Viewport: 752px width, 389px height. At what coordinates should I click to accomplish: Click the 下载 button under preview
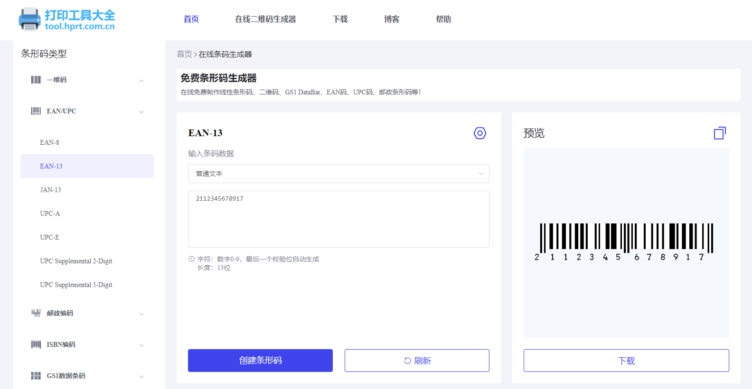coord(626,361)
